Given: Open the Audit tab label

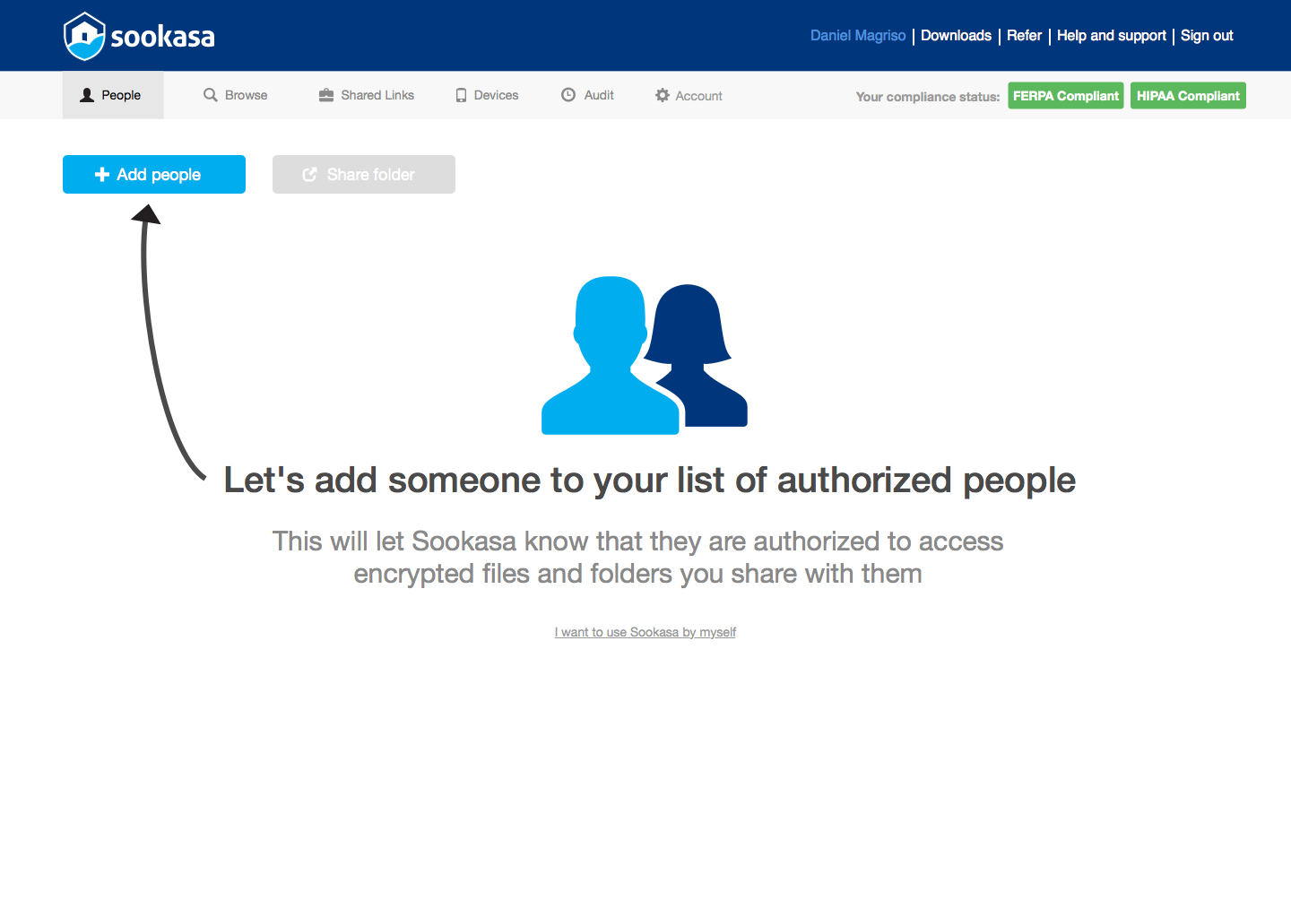Looking at the screenshot, I should click(599, 95).
